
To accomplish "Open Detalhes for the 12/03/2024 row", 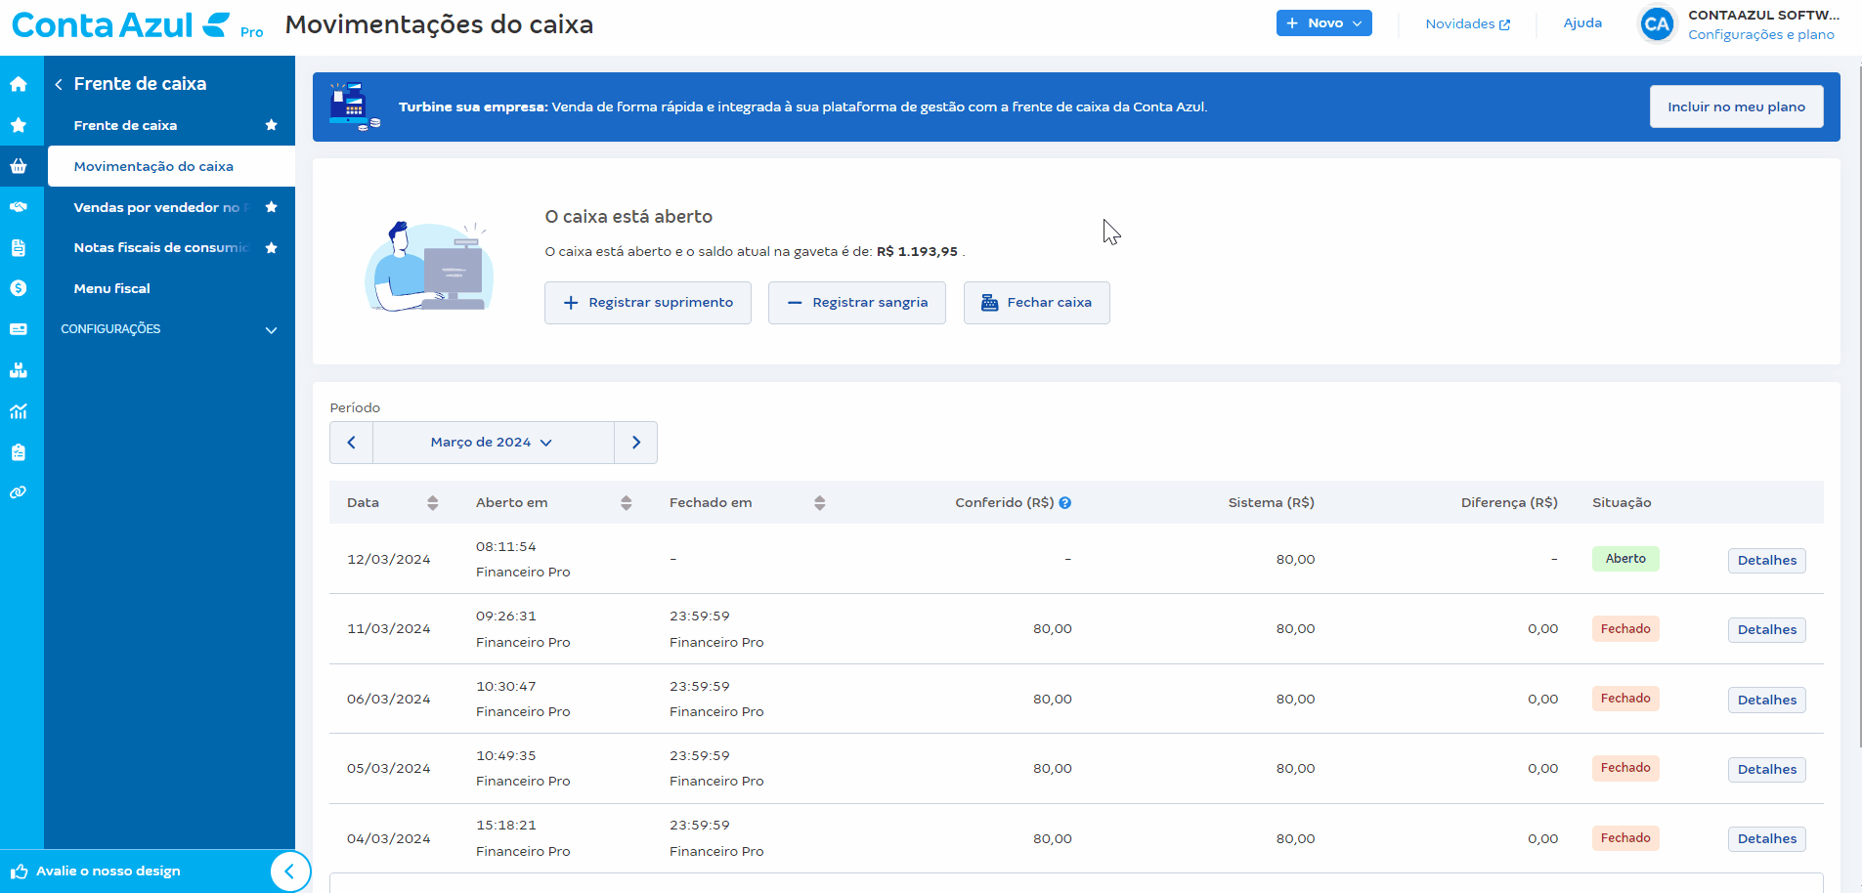I will (1765, 560).
